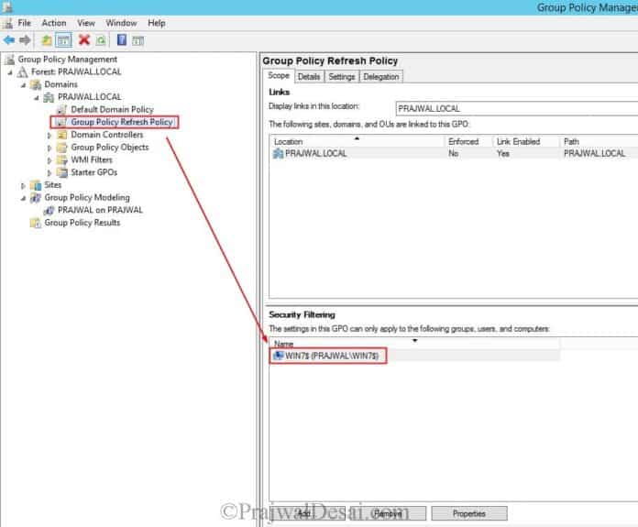638x527 pixels.
Task: Click the Forest PRAJWAL.LOCAL triangle icon
Action: pos(22,72)
